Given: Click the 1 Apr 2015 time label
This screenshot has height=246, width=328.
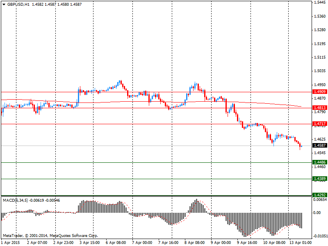Looking at the screenshot, I should (11, 243).
